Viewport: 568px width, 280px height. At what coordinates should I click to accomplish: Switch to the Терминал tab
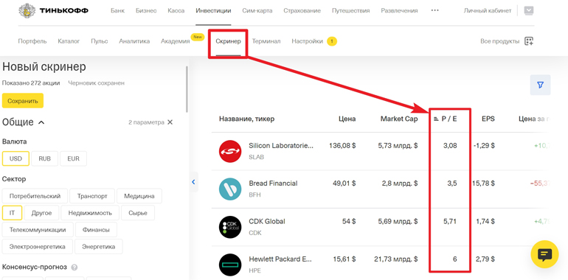tap(266, 41)
